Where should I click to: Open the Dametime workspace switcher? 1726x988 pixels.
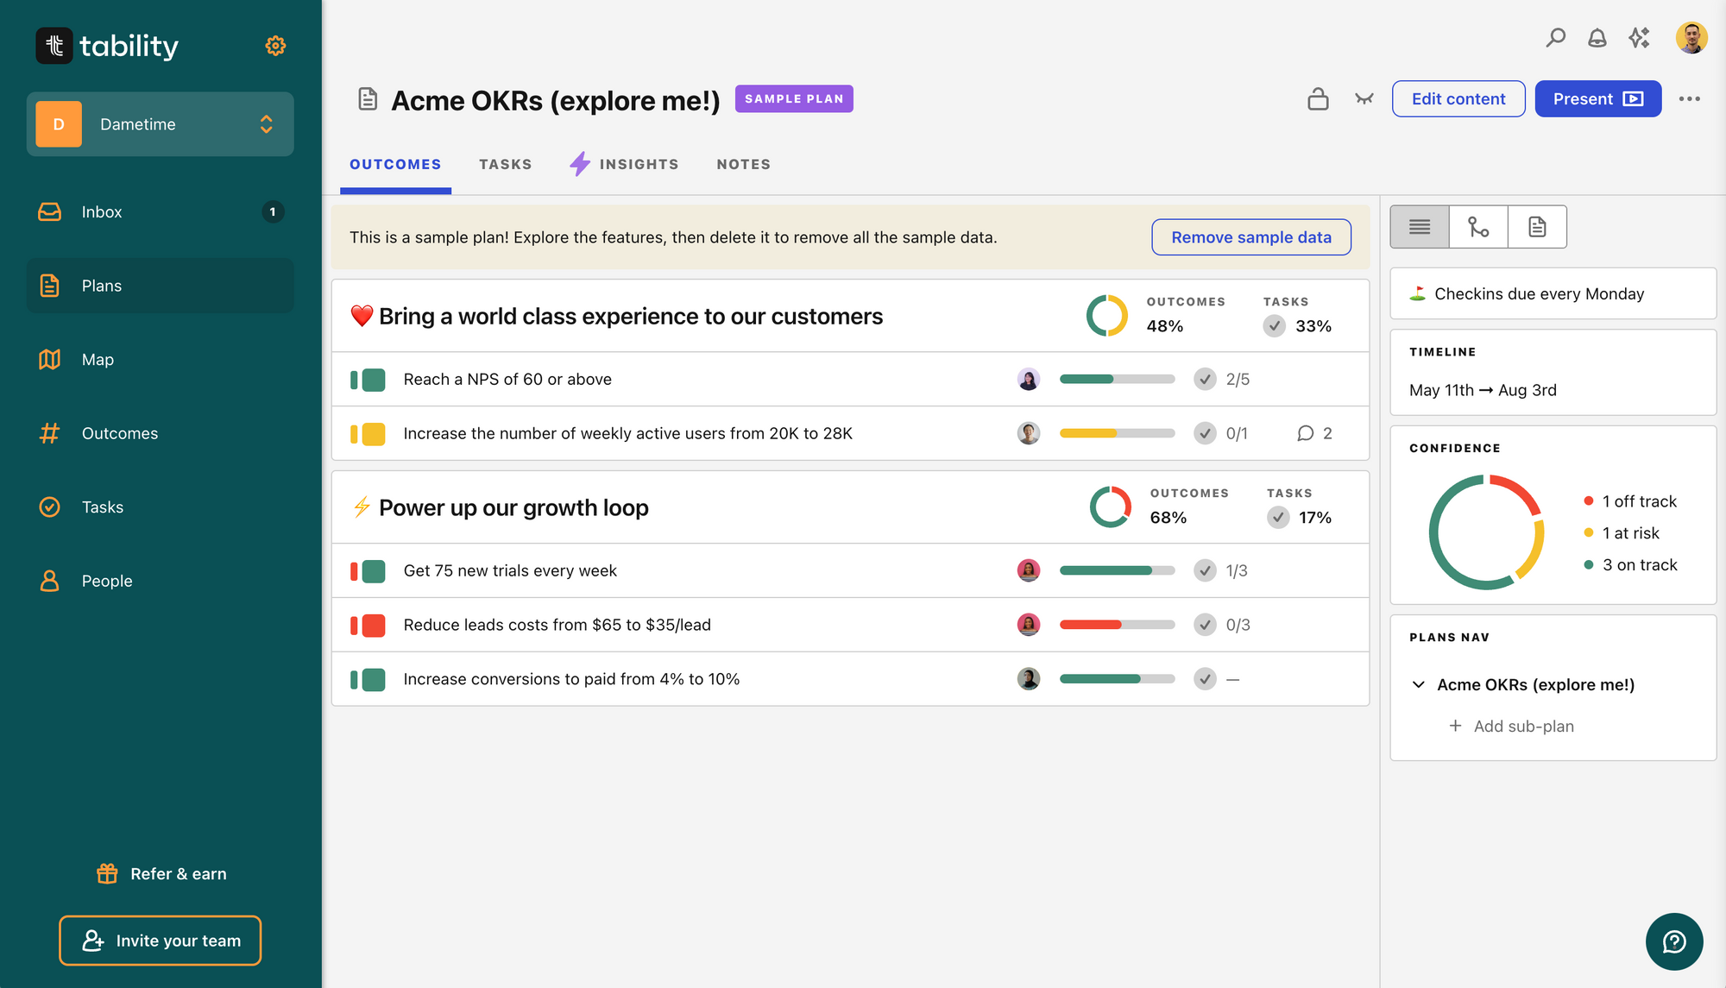tap(161, 124)
